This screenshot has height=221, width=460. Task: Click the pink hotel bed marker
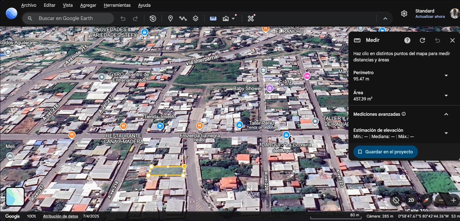(307, 76)
